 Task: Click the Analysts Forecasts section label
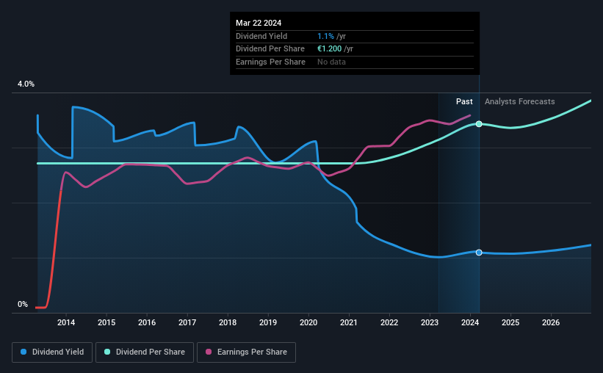(519, 101)
